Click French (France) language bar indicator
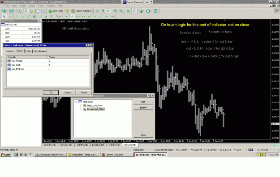The width and height of the screenshot is (280, 177). click(x=133, y=2)
